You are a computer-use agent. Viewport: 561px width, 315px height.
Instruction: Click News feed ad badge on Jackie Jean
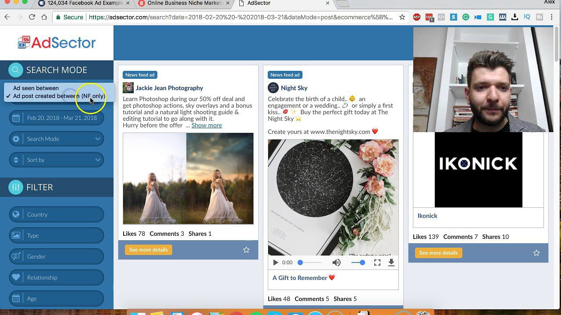coord(140,75)
